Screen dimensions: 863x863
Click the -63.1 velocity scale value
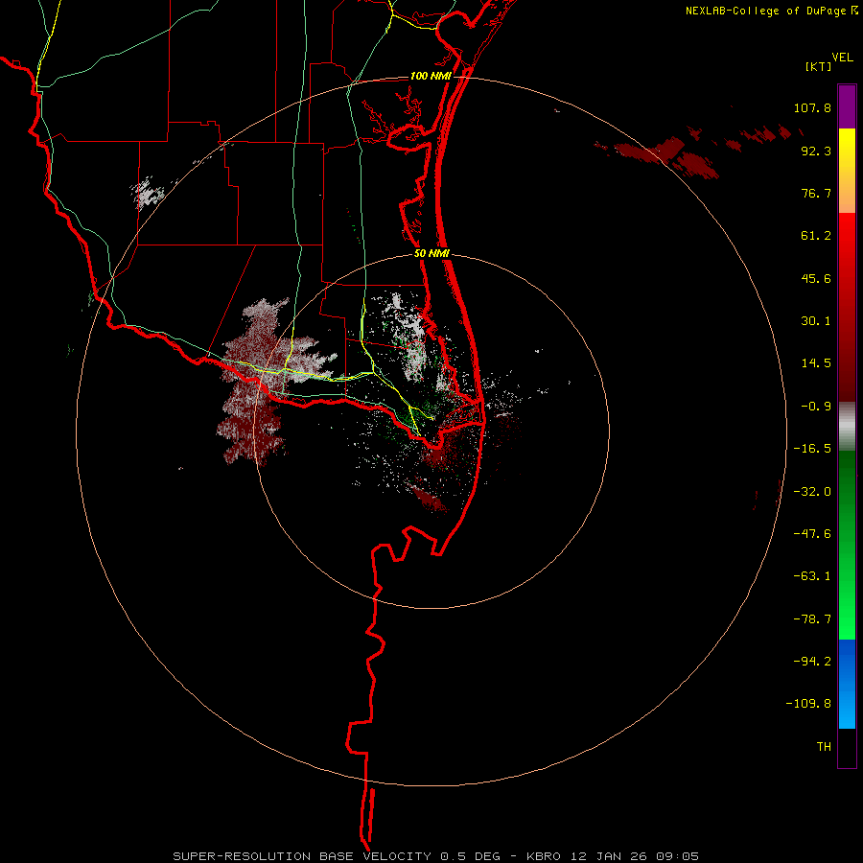tap(812, 576)
